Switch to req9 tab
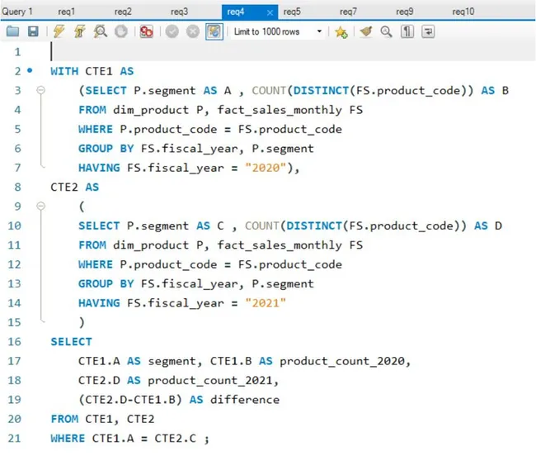Image resolution: width=536 pixels, height=456 pixels. click(404, 12)
